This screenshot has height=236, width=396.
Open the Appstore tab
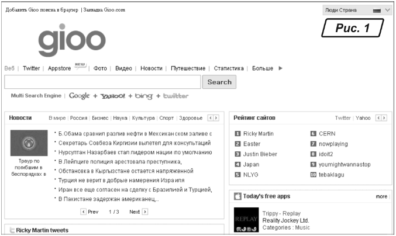[60, 68]
